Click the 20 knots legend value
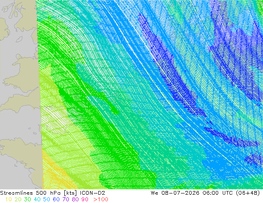Image resolution: width=263 pixels, height=203 pixels. point(18,200)
